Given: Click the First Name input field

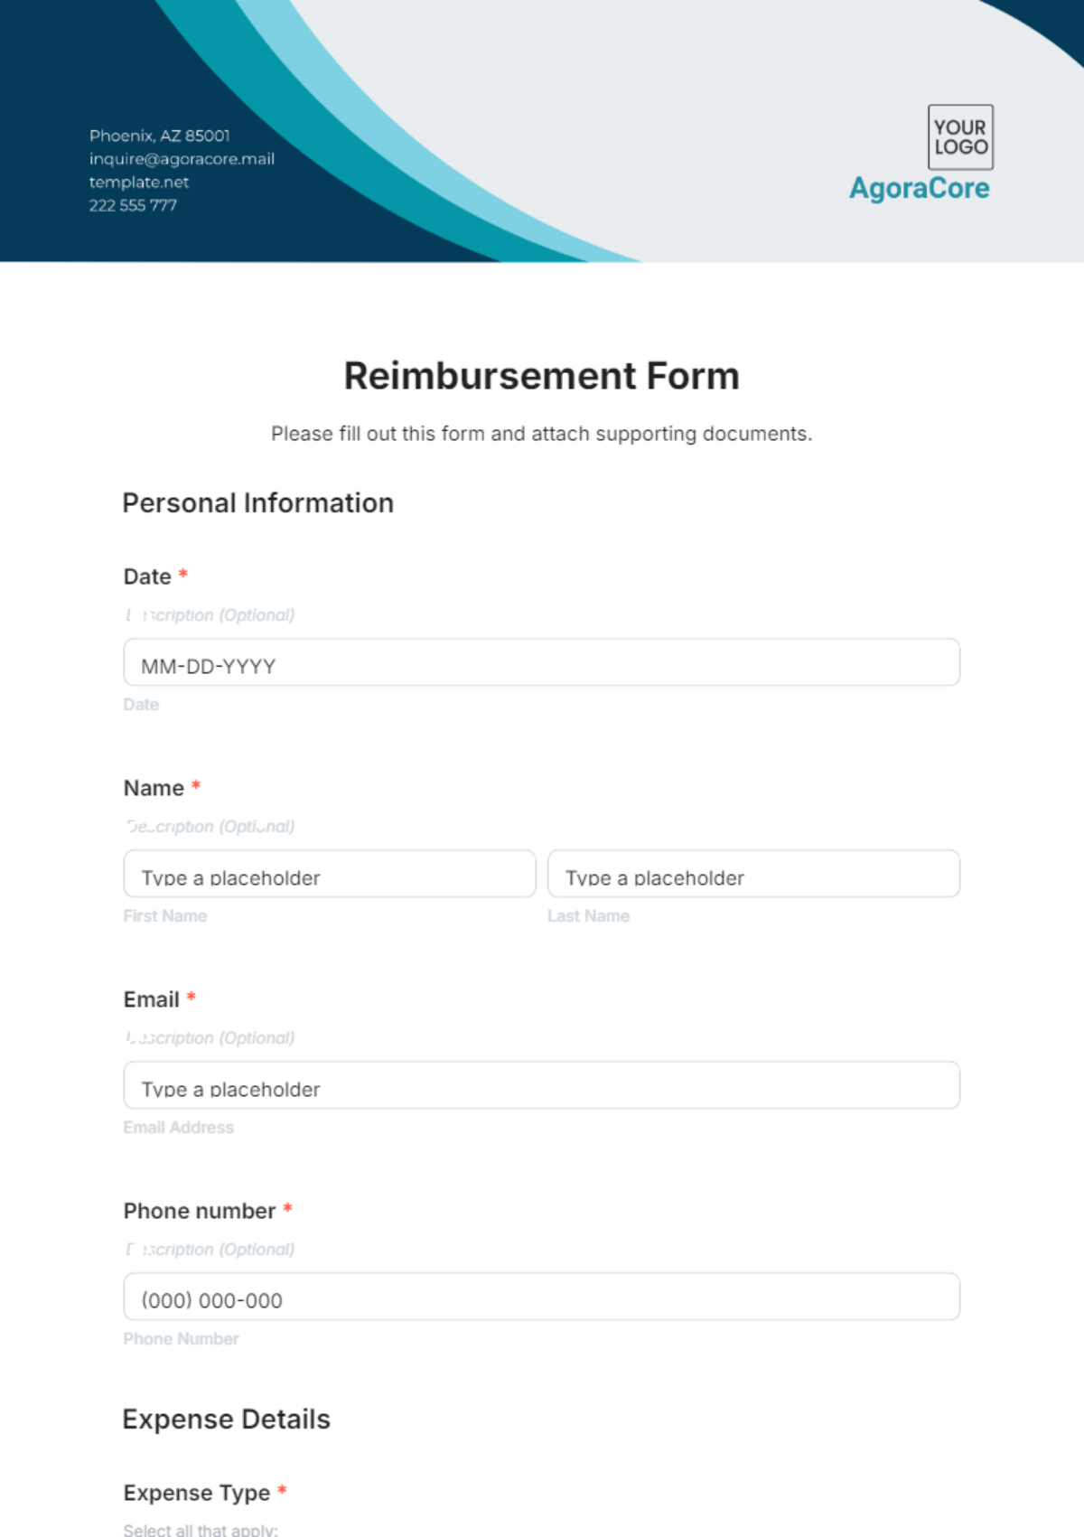Looking at the screenshot, I should (330, 874).
